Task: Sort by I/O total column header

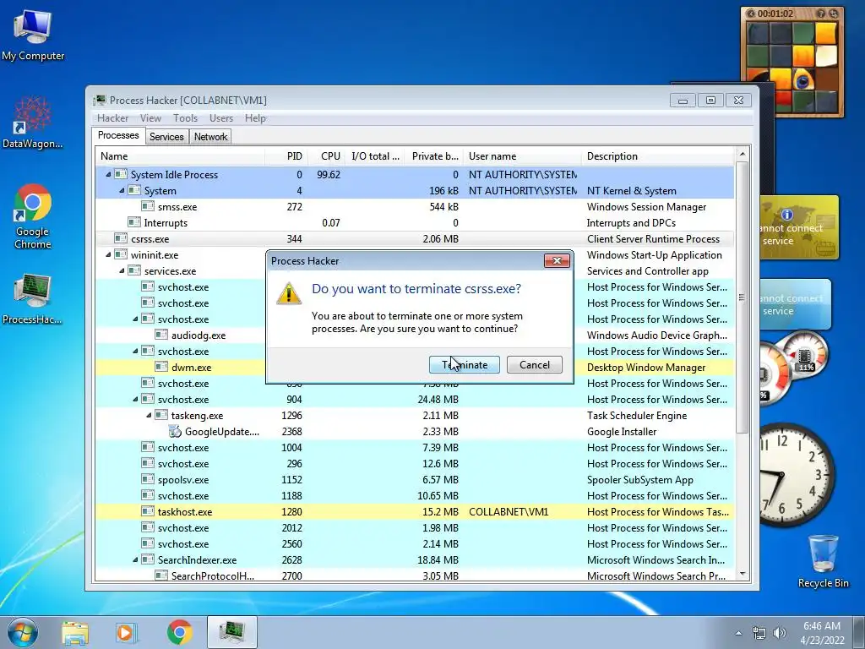Action: 375,156
